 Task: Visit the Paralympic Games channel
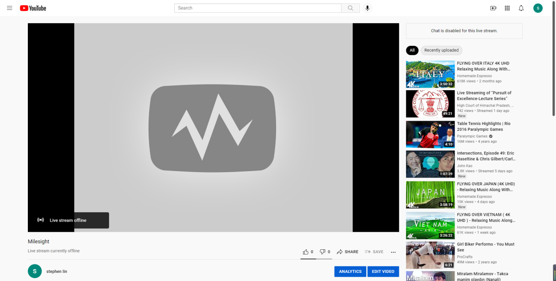472,136
